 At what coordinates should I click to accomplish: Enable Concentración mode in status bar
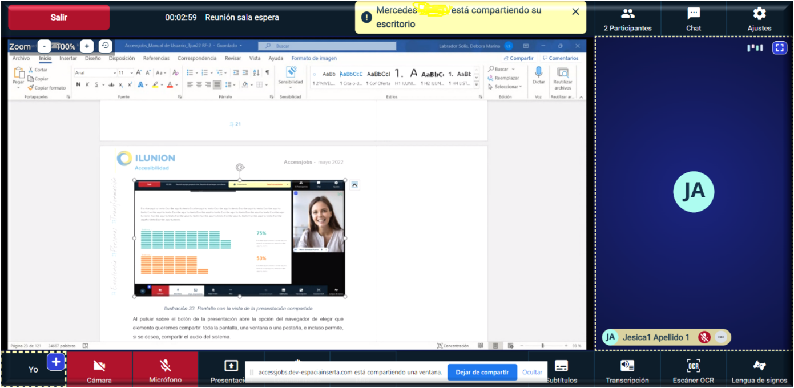(453, 346)
